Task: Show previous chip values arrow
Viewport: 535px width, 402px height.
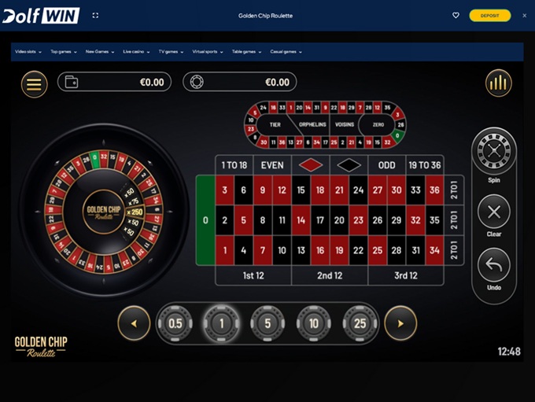Action: click(x=134, y=323)
